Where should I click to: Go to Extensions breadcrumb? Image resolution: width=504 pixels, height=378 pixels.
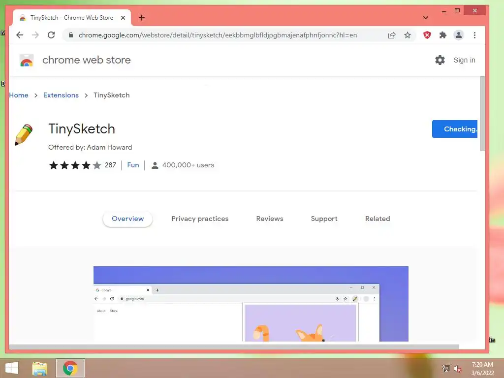click(61, 95)
